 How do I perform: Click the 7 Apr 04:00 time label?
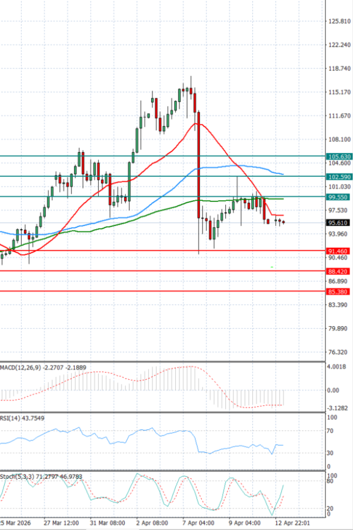coord(197,522)
